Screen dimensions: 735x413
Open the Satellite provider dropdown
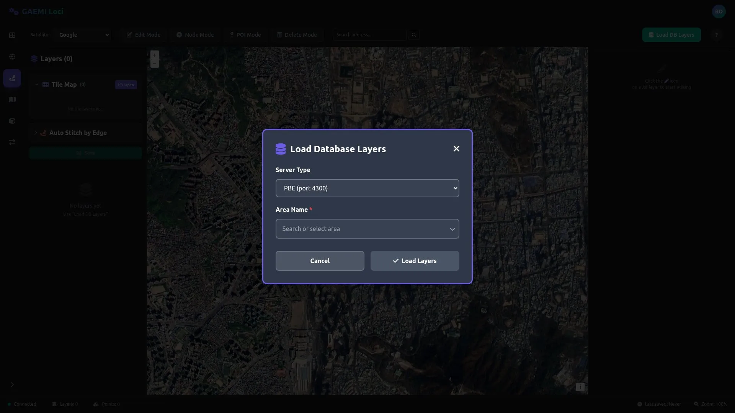coord(83,35)
